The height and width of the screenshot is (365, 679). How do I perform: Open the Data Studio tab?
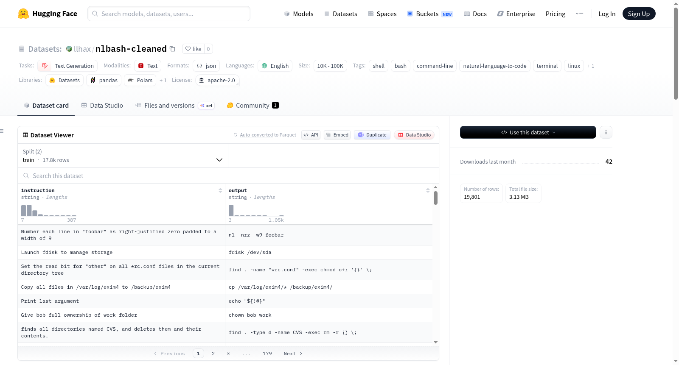[x=102, y=106]
